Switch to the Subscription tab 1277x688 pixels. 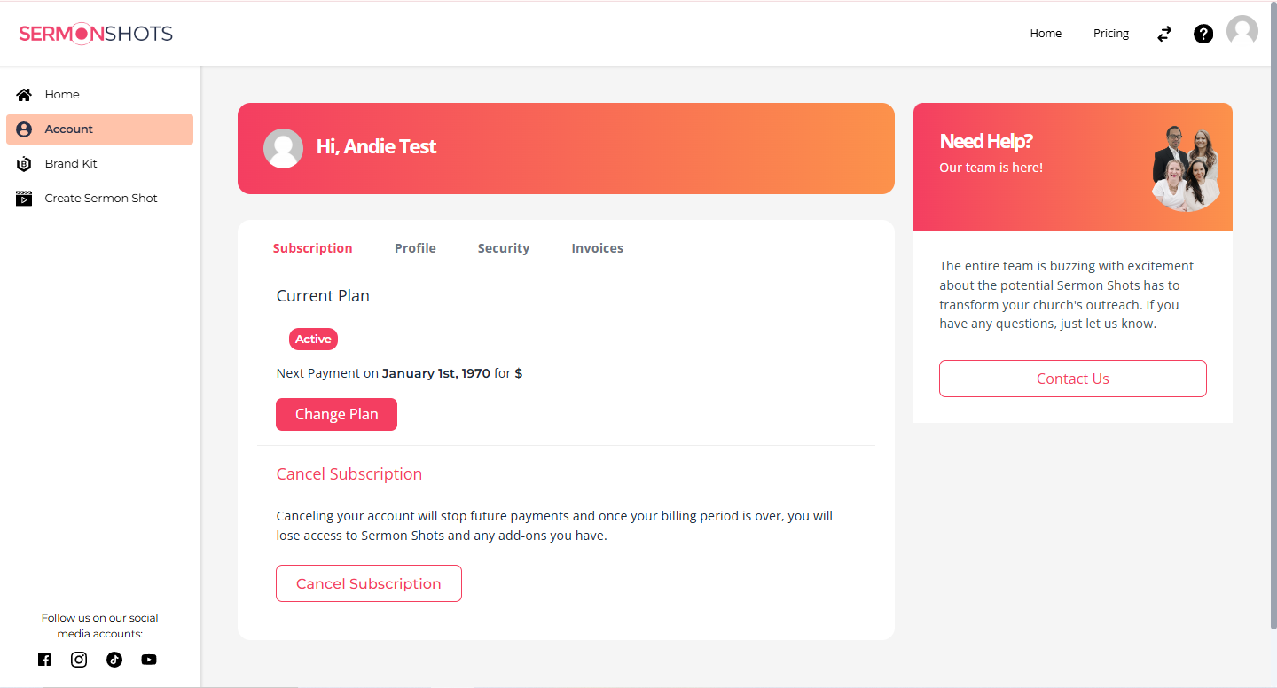312,248
